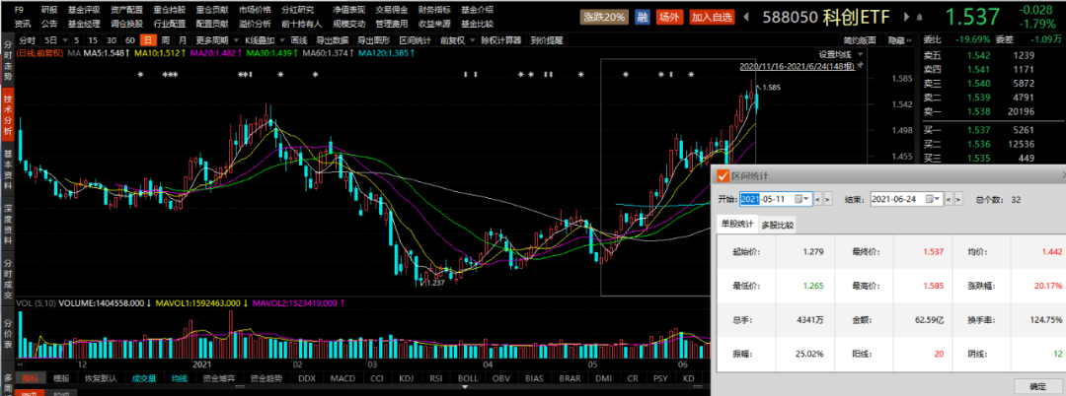Open the calendar picker for the 开始 date

click(x=806, y=198)
